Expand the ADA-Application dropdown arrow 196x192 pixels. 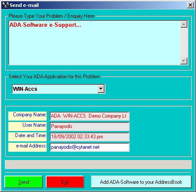(101, 89)
